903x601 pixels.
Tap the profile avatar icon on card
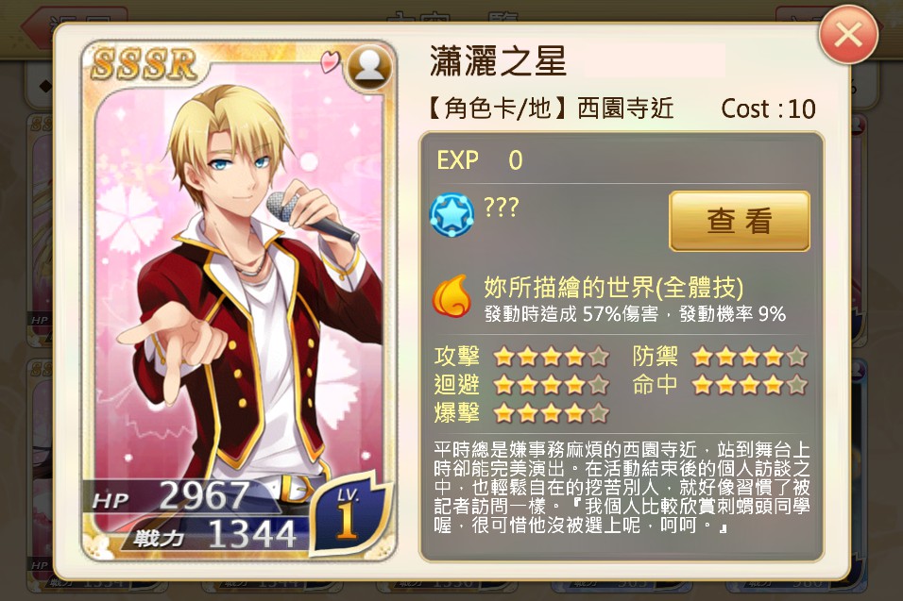pos(368,68)
